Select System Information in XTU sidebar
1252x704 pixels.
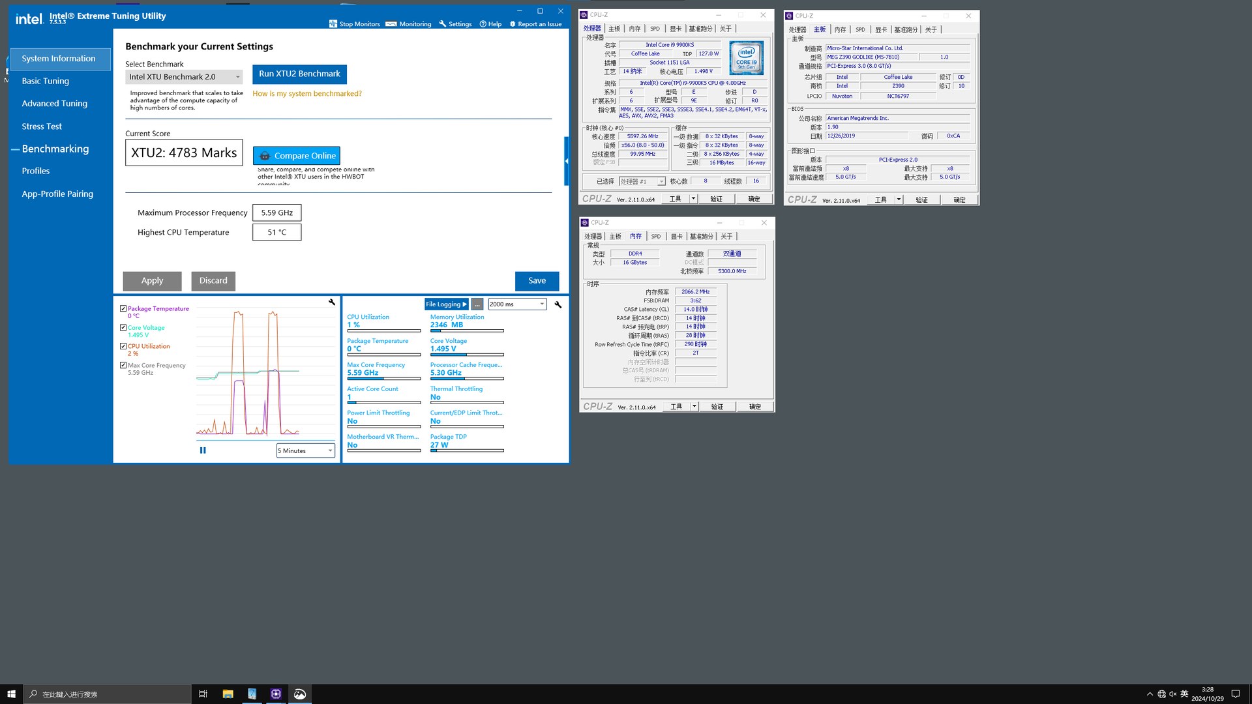click(x=61, y=59)
